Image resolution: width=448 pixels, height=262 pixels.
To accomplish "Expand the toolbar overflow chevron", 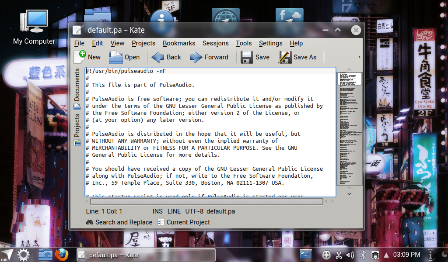I will [360, 57].
